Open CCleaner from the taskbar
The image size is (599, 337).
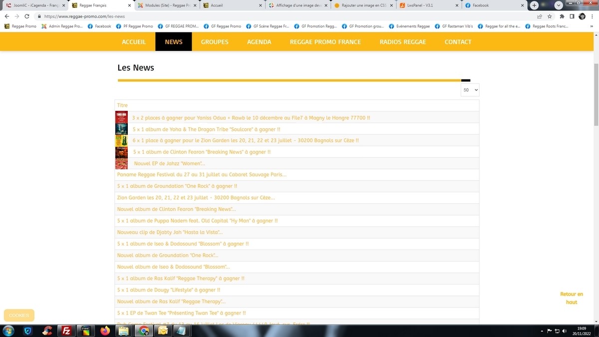(x=47, y=331)
